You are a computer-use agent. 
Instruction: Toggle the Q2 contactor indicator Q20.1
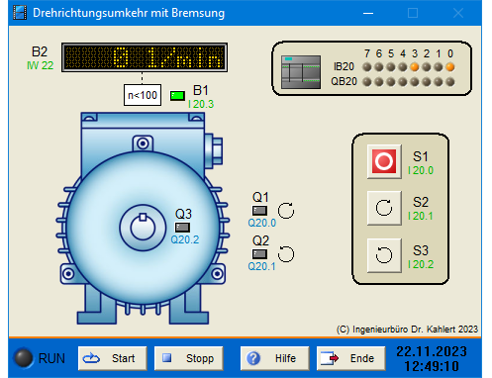pyautogui.click(x=259, y=254)
